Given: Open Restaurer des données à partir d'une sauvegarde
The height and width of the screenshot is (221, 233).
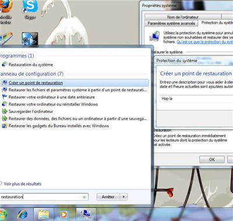Looking at the screenshot, I should (77, 119).
